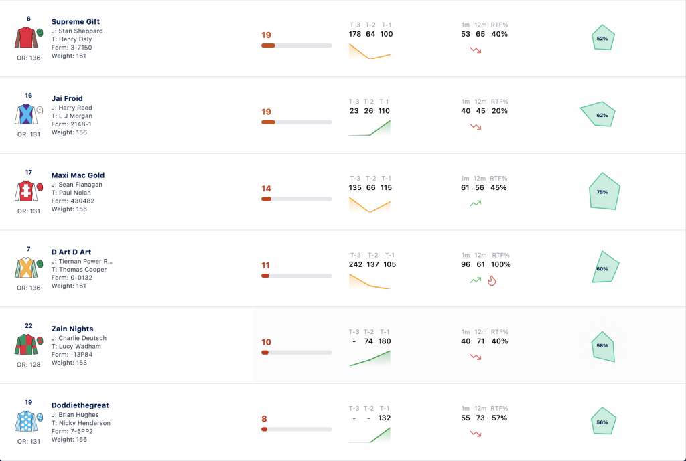
Task: Open the Doddiethegreat horse name link
Action: point(80,405)
